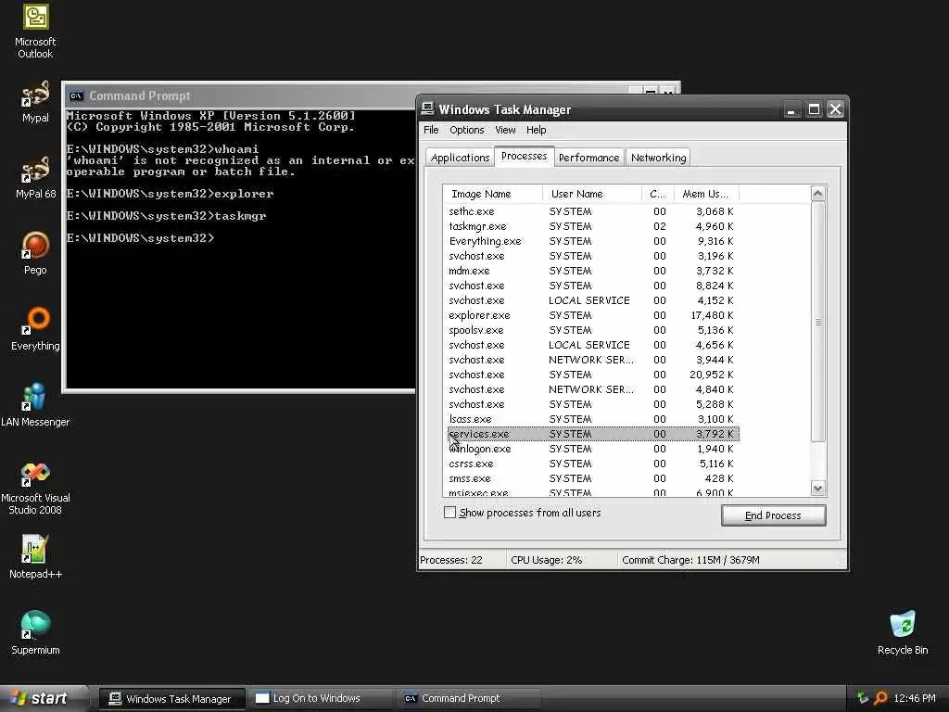Switch to the Applications tab

pos(460,158)
